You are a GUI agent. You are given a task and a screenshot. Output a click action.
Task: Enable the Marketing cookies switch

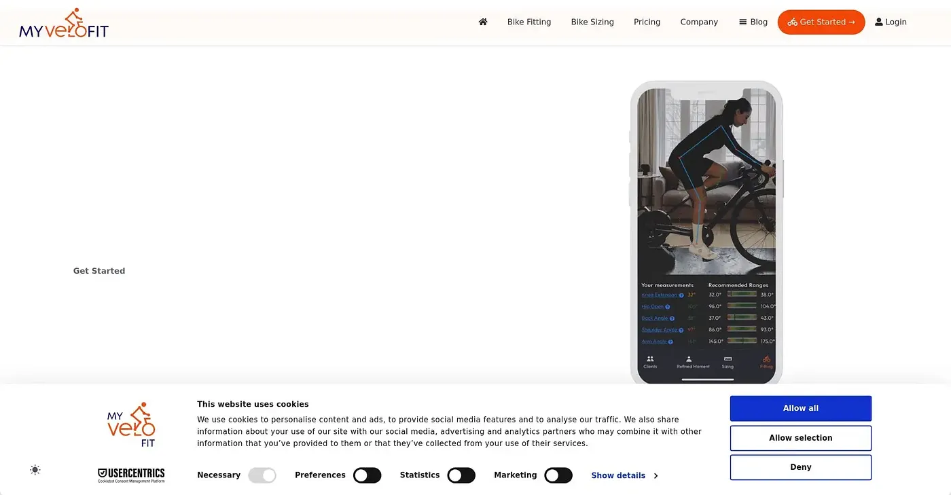click(558, 475)
